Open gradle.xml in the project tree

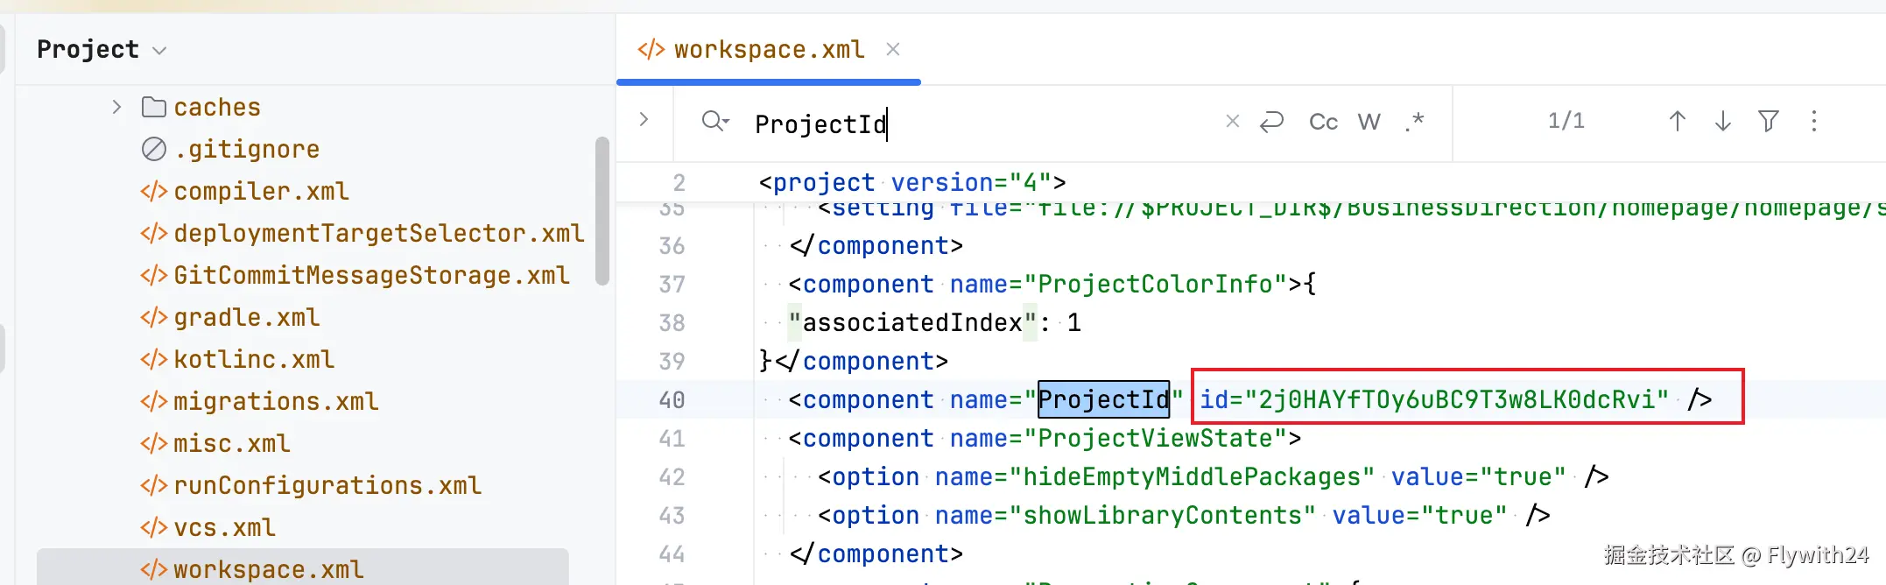(x=246, y=317)
